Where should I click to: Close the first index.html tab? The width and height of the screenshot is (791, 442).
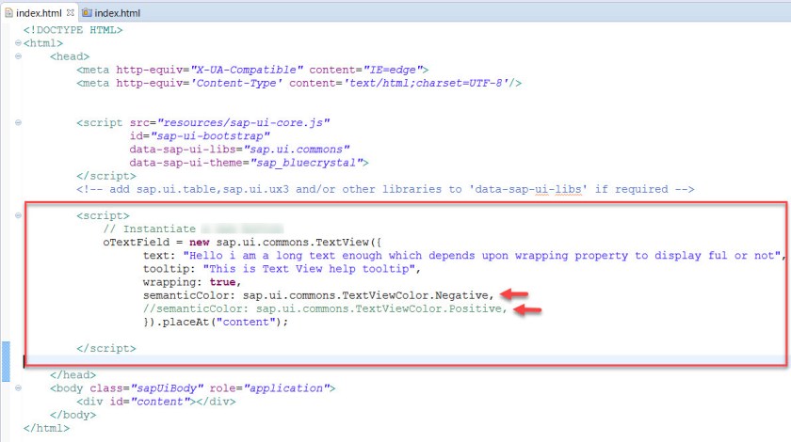[70, 12]
